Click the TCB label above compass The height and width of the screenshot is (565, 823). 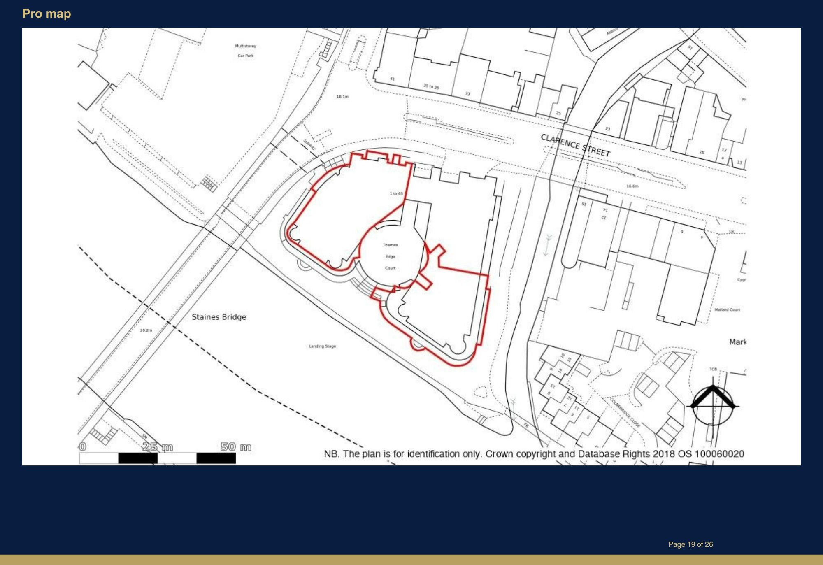point(713,369)
